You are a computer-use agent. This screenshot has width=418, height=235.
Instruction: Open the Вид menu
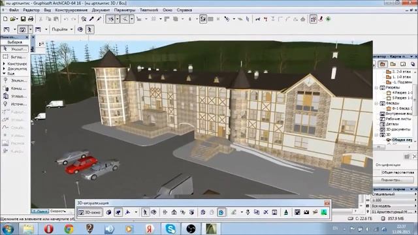tap(48, 10)
